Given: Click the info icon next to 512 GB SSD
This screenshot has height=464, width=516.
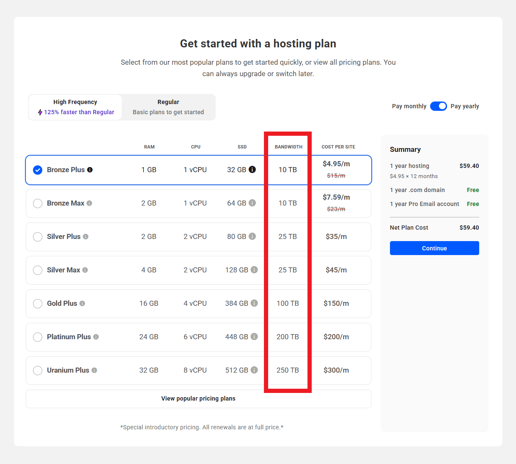Looking at the screenshot, I should (x=254, y=370).
